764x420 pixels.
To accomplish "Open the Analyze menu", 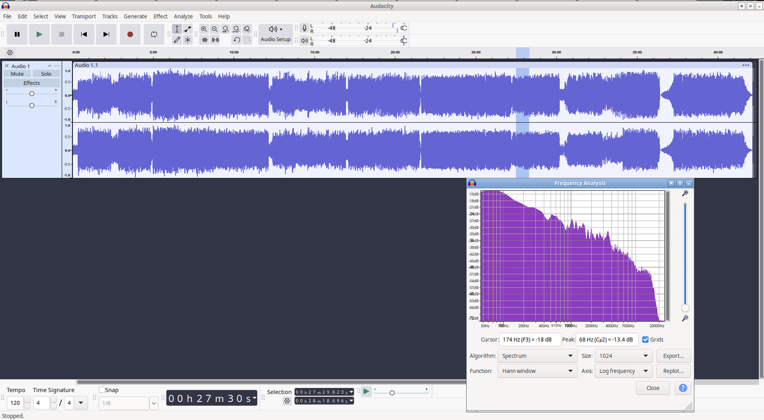I will pos(183,17).
